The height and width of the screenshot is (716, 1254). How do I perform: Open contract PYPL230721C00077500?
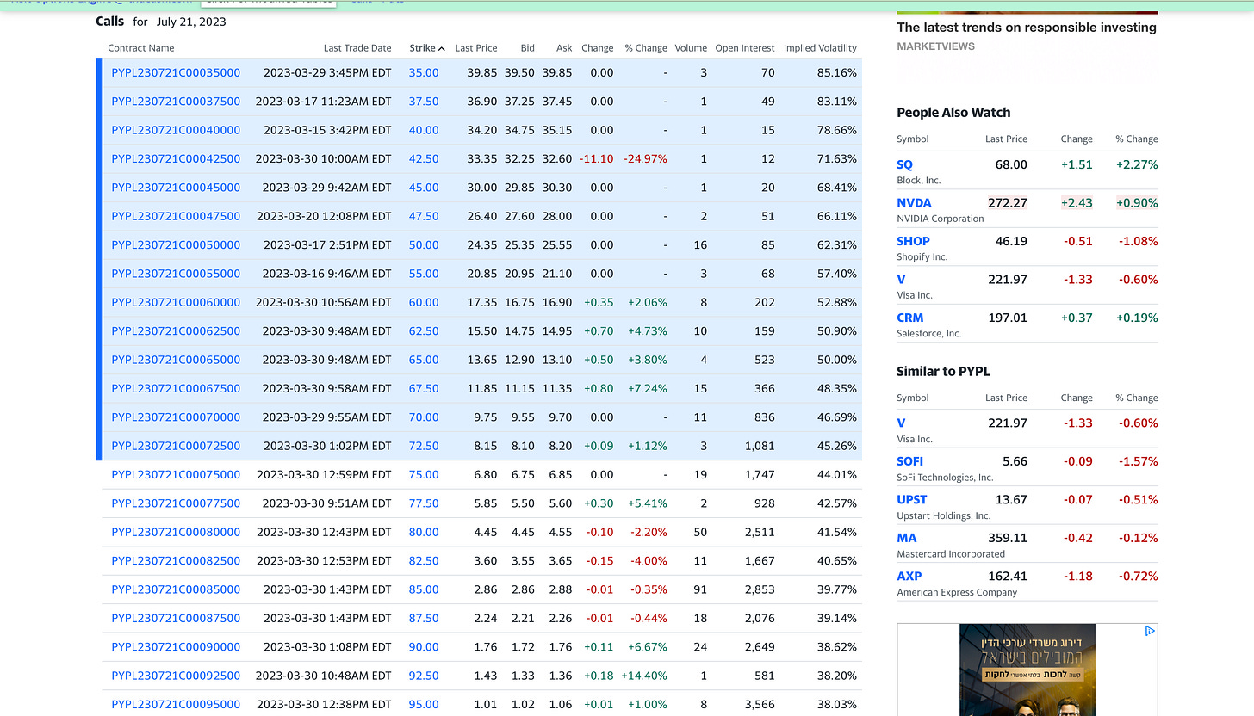tap(176, 503)
